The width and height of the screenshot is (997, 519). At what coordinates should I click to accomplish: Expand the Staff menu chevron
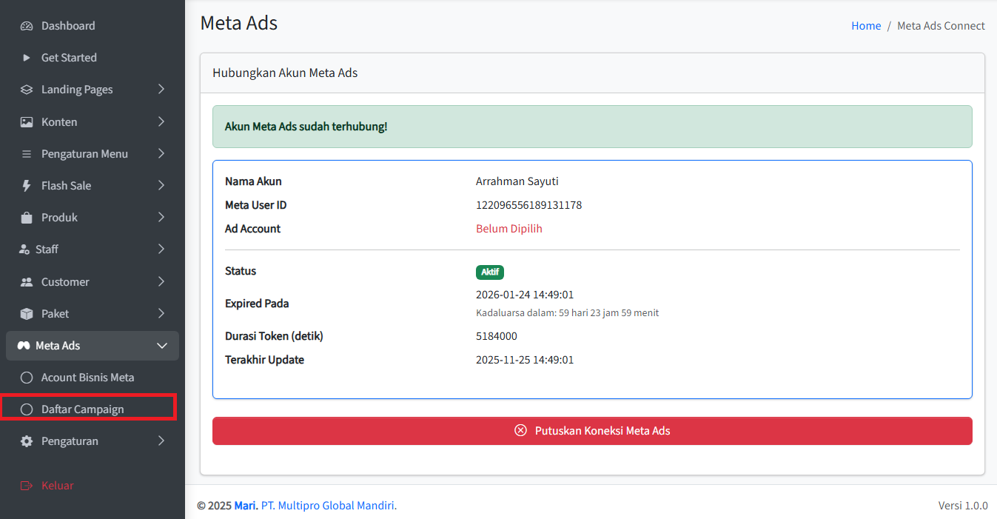point(161,250)
